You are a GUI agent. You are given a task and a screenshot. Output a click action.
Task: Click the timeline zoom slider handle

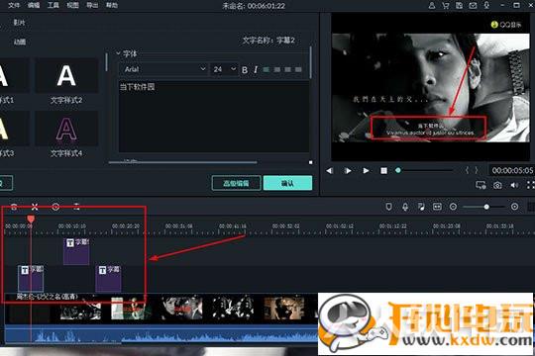(486, 207)
